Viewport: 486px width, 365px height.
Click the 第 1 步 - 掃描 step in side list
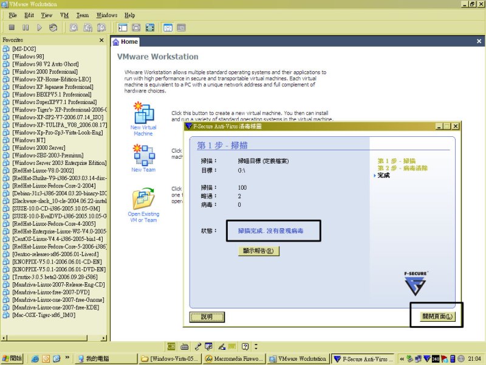point(397,161)
